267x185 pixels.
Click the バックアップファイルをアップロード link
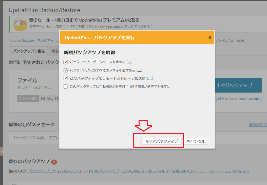[x=58, y=171]
